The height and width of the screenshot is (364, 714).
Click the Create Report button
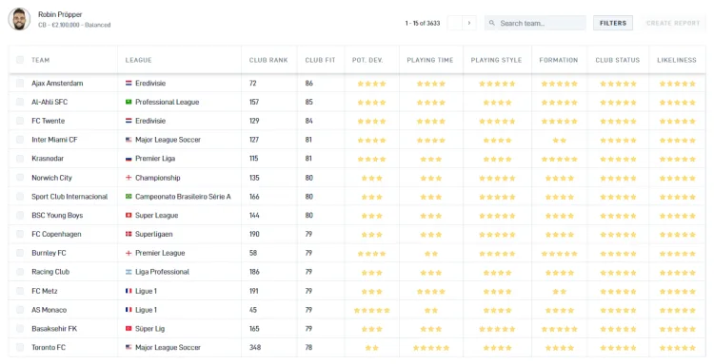[673, 23]
